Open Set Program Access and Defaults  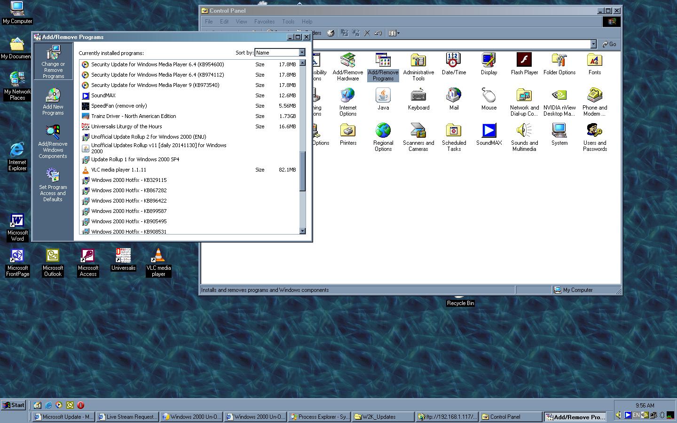53,185
